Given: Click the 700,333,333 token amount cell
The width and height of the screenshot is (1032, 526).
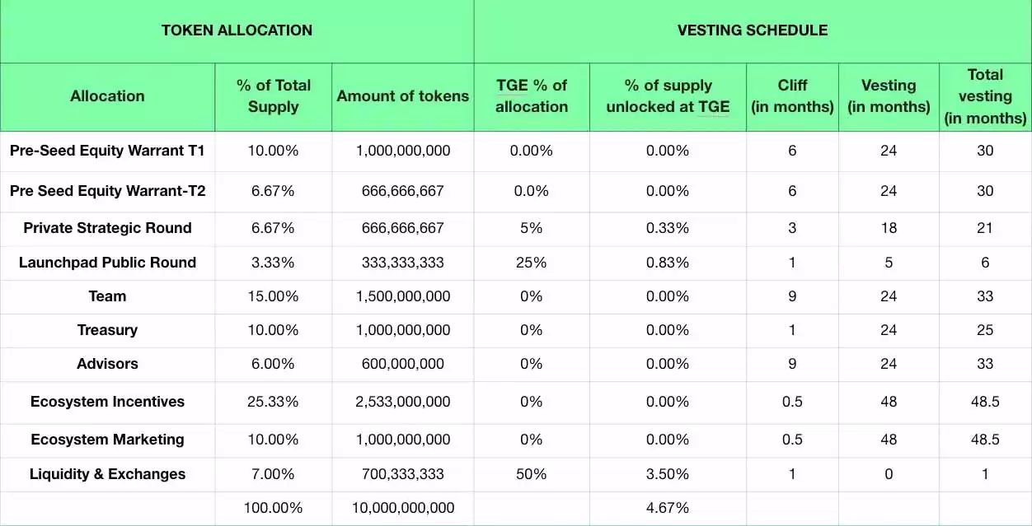Looking at the screenshot, I should 402,474.
